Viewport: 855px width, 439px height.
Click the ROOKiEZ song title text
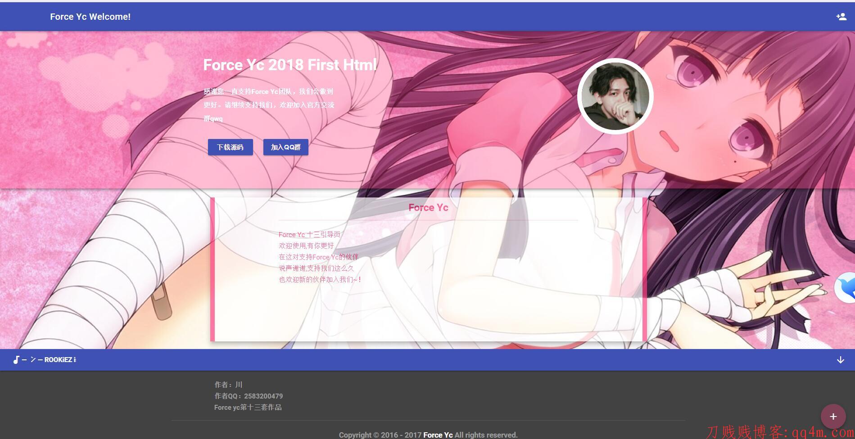[x=49, y=360]
